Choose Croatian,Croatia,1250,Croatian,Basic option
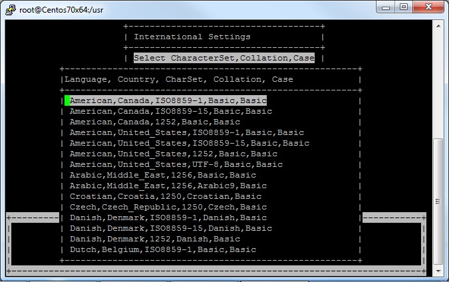The image size is (449, 282). pyautogui.click(x=165, y=197)
